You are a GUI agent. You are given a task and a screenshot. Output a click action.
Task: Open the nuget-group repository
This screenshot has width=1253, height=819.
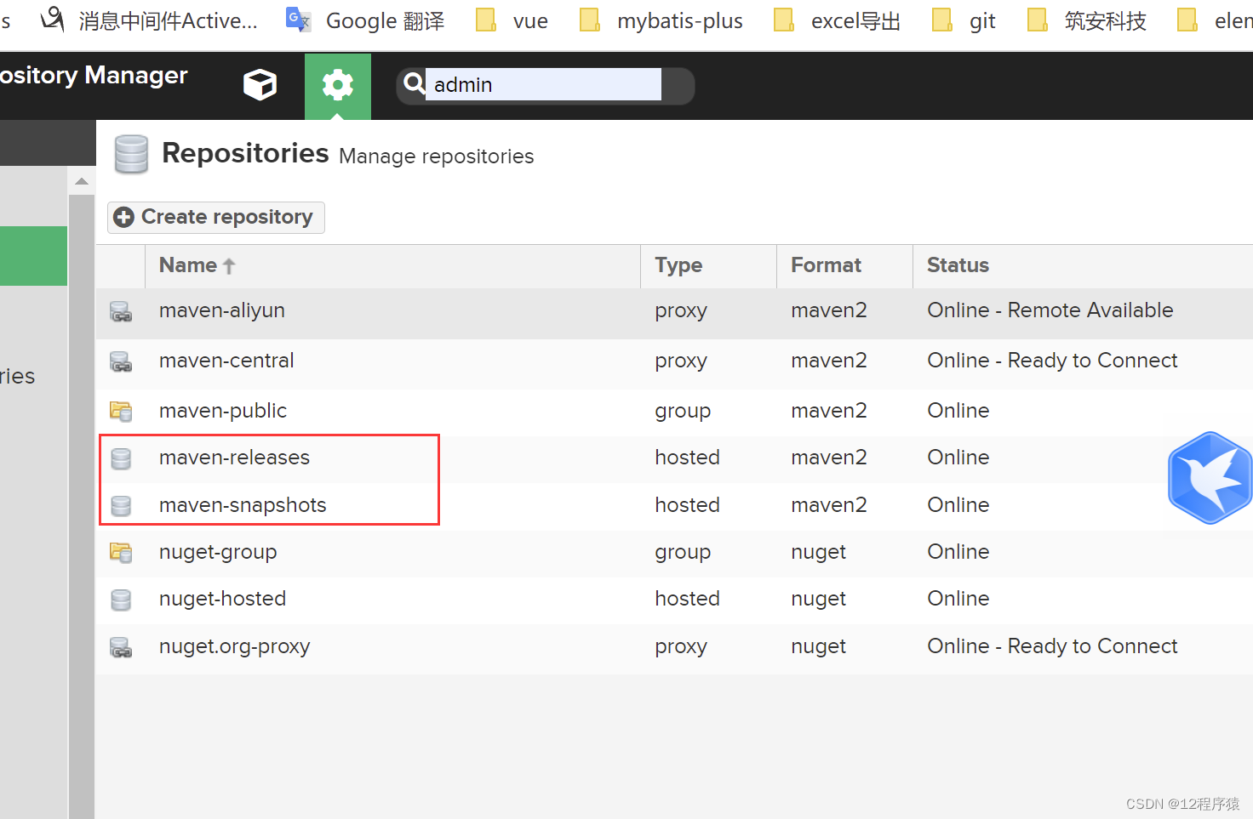click(218, 552)
